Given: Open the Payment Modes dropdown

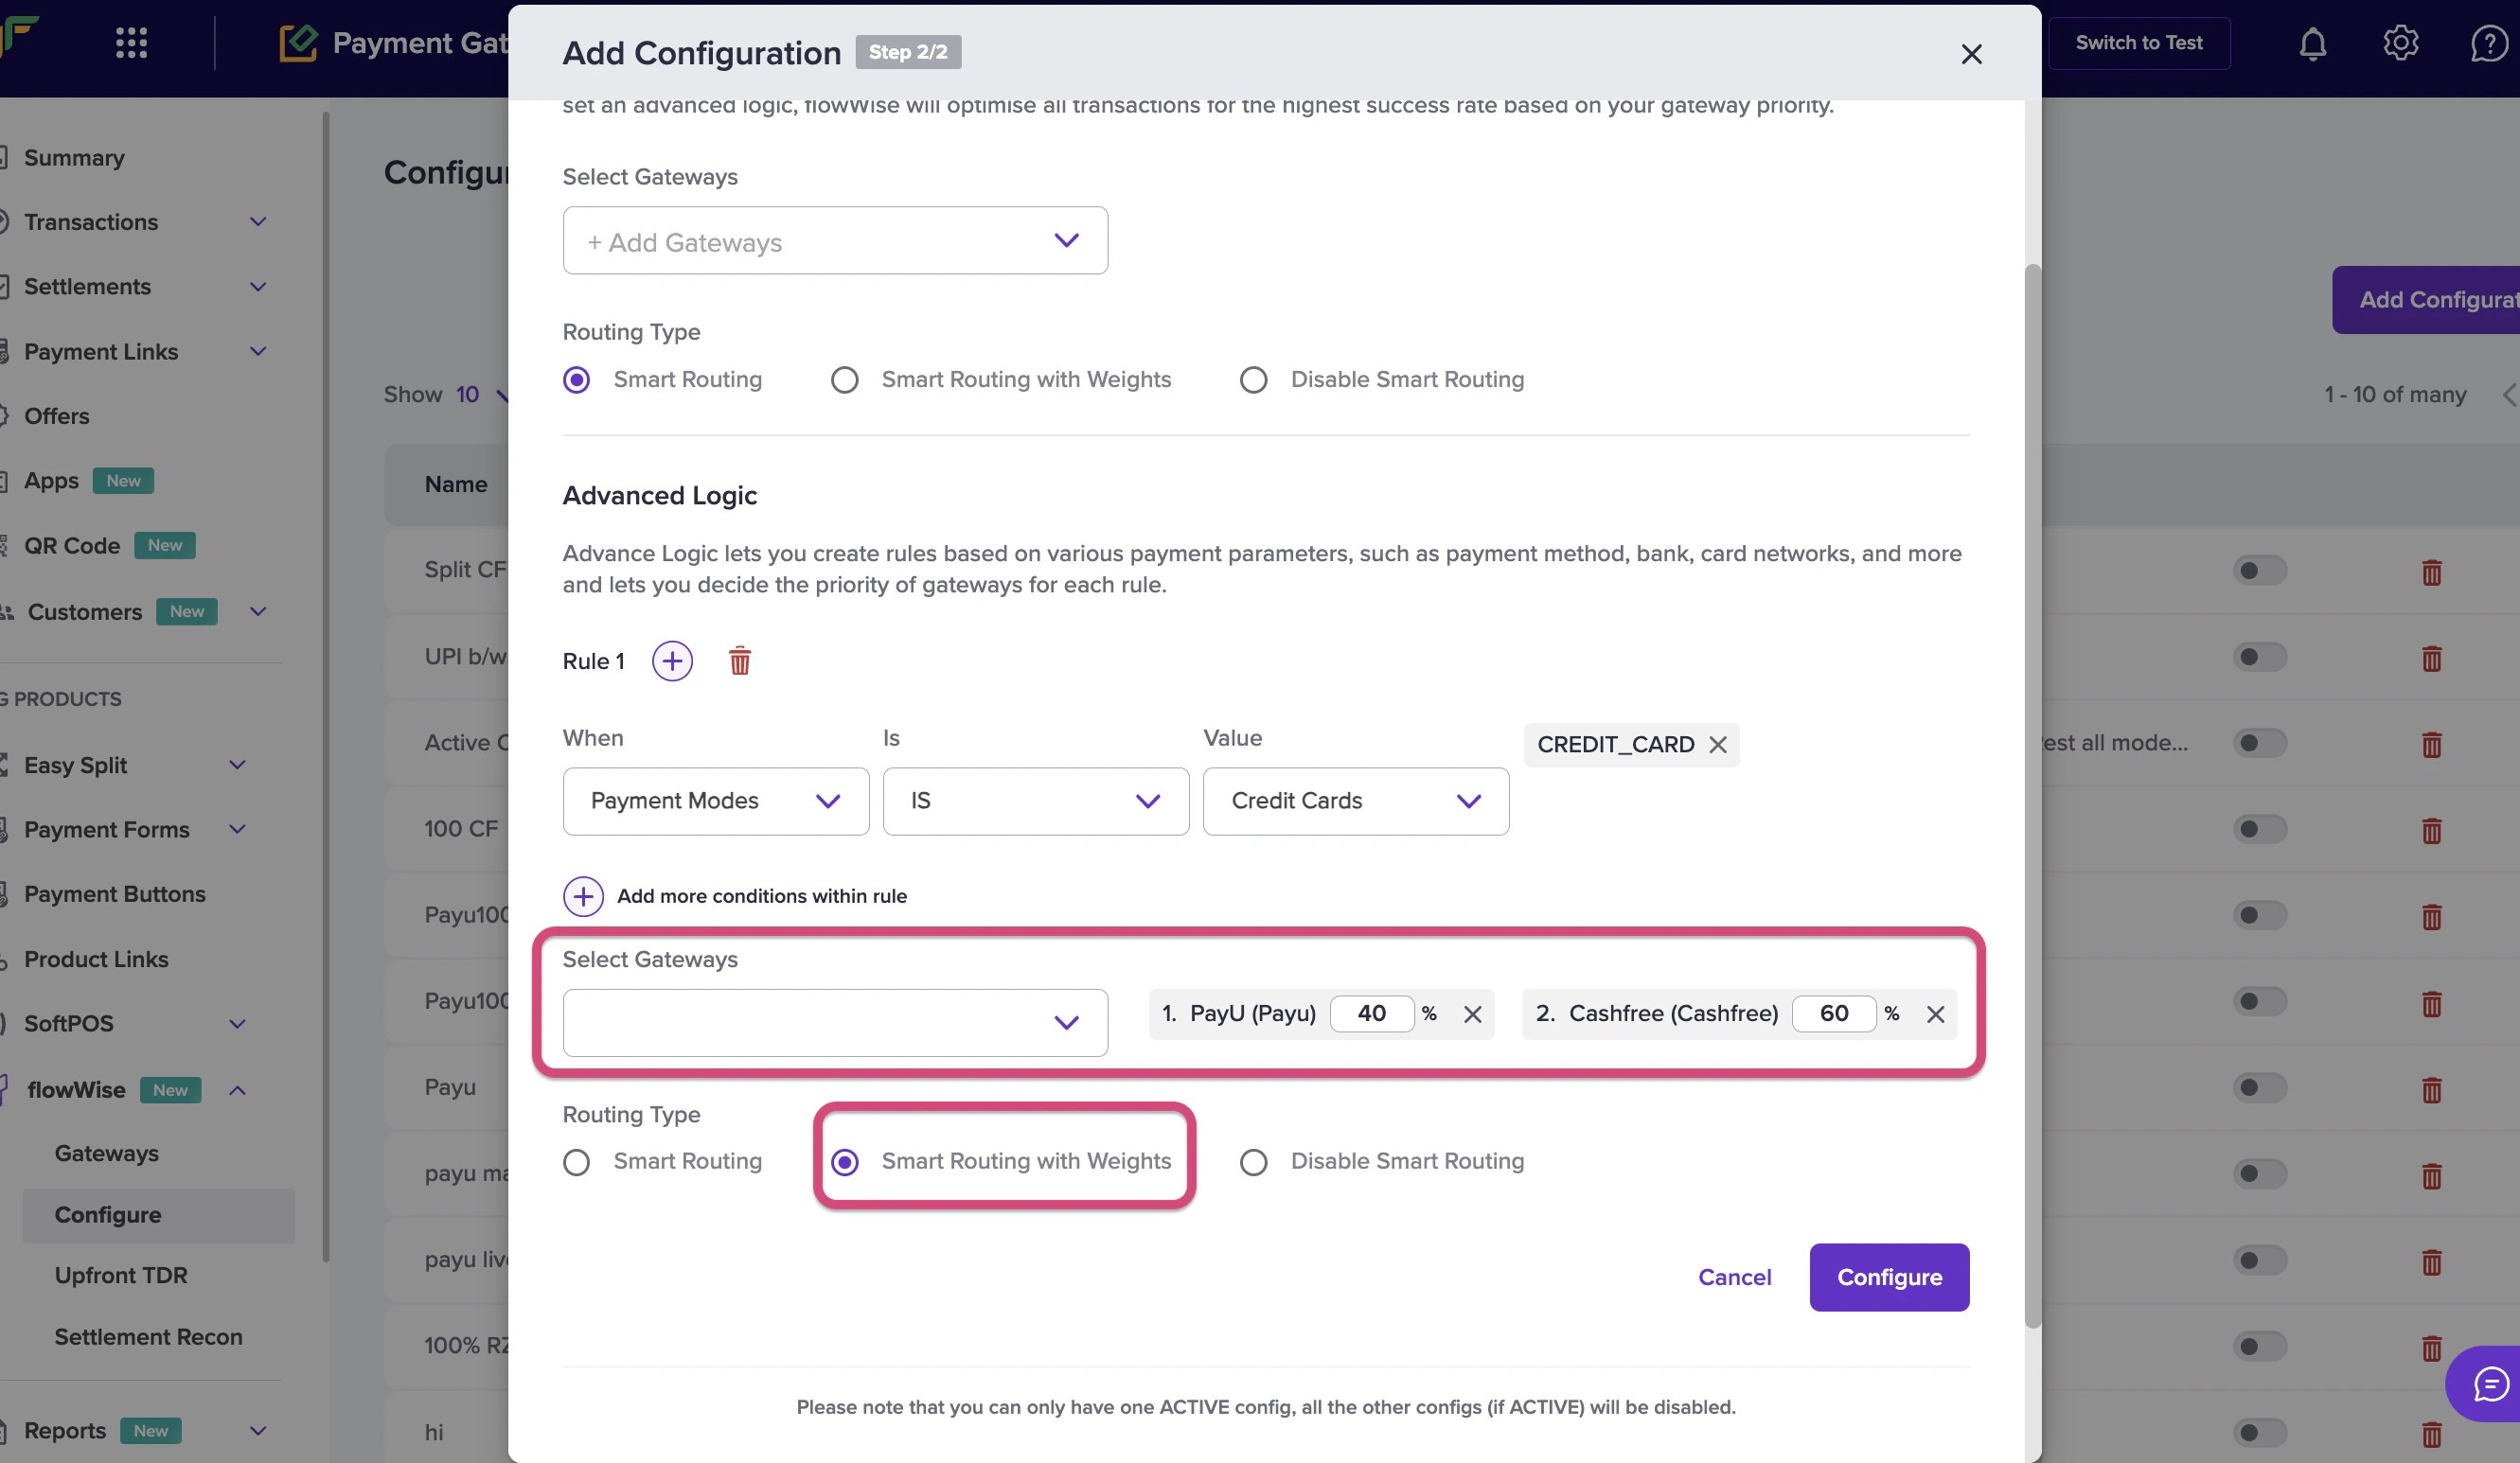Looking at the screenshot, I should coord(715,801).
